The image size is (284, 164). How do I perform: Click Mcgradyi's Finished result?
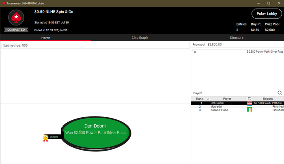tap(278, 106)
